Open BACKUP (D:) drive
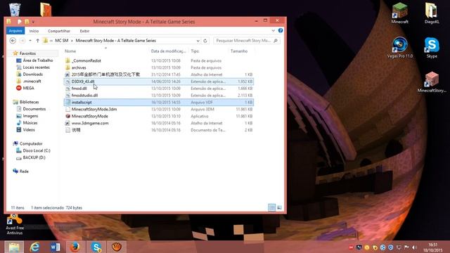450x253 pixels. (x=34, y=157)
